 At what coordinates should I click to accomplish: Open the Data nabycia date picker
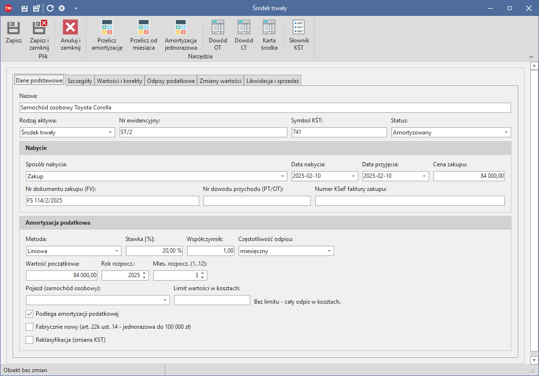click(353, 176)
